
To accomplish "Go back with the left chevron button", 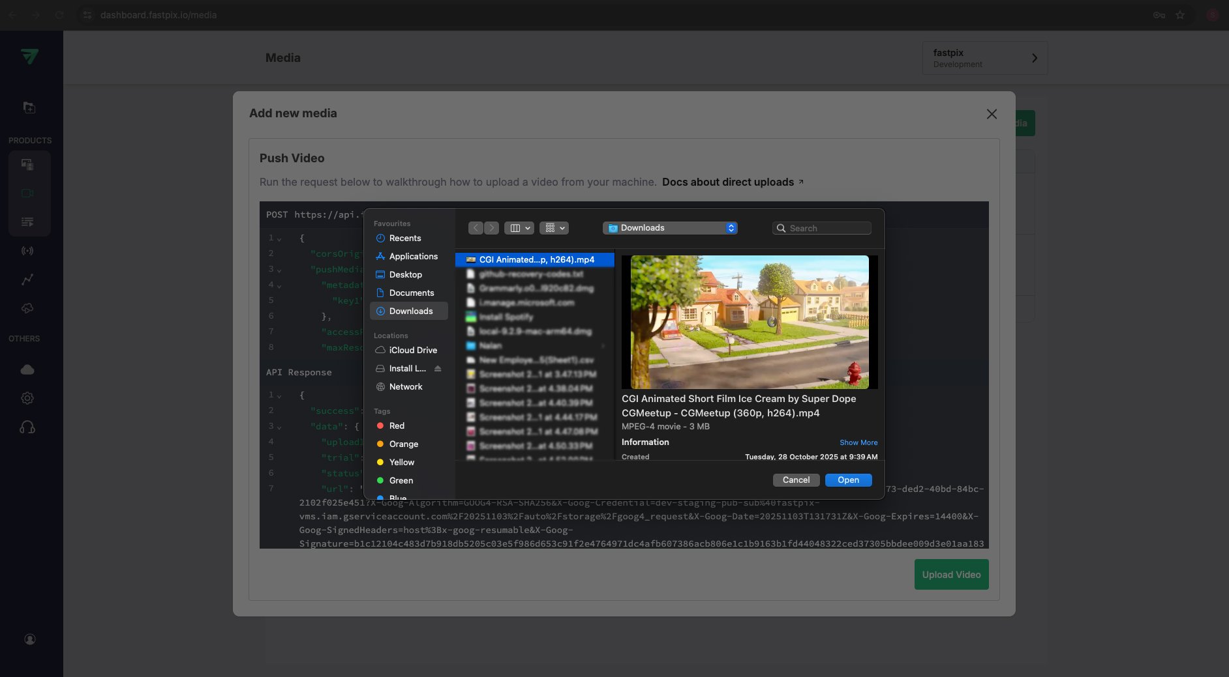I will coord(476,228).
